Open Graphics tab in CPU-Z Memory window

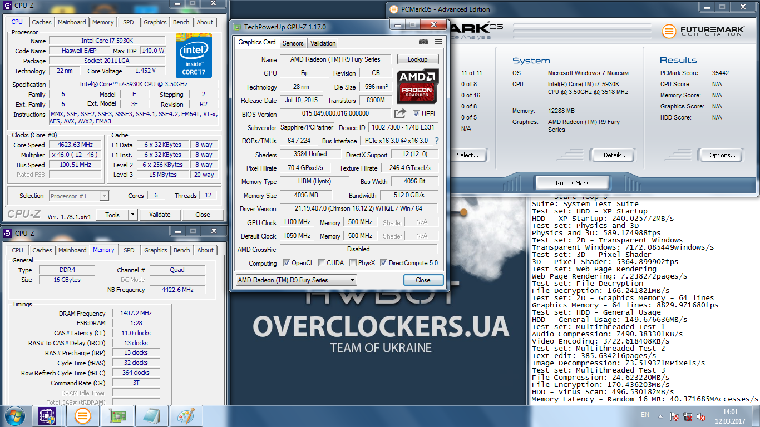(x=156, y=250)
